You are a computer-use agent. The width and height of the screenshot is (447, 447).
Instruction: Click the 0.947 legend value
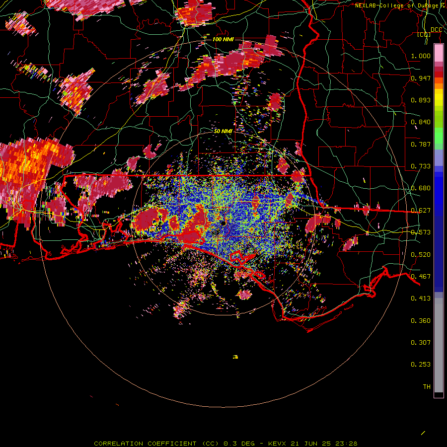[x=421, y=78]
